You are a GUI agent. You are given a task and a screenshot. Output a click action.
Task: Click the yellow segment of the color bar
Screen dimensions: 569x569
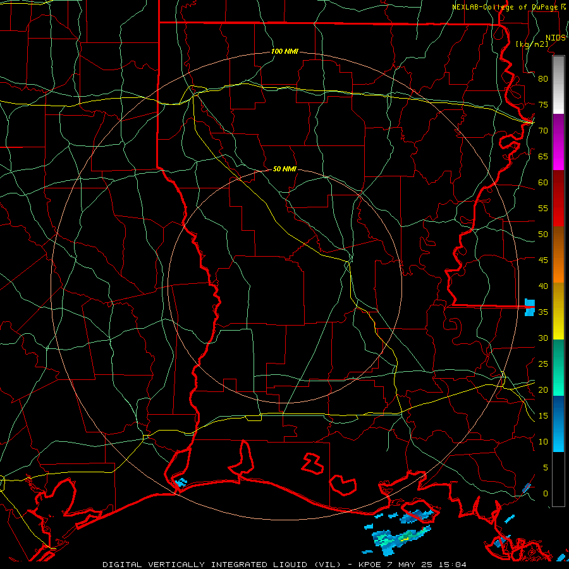click(558, 311)
